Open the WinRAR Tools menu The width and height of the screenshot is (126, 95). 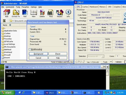[x=18, y=7]
